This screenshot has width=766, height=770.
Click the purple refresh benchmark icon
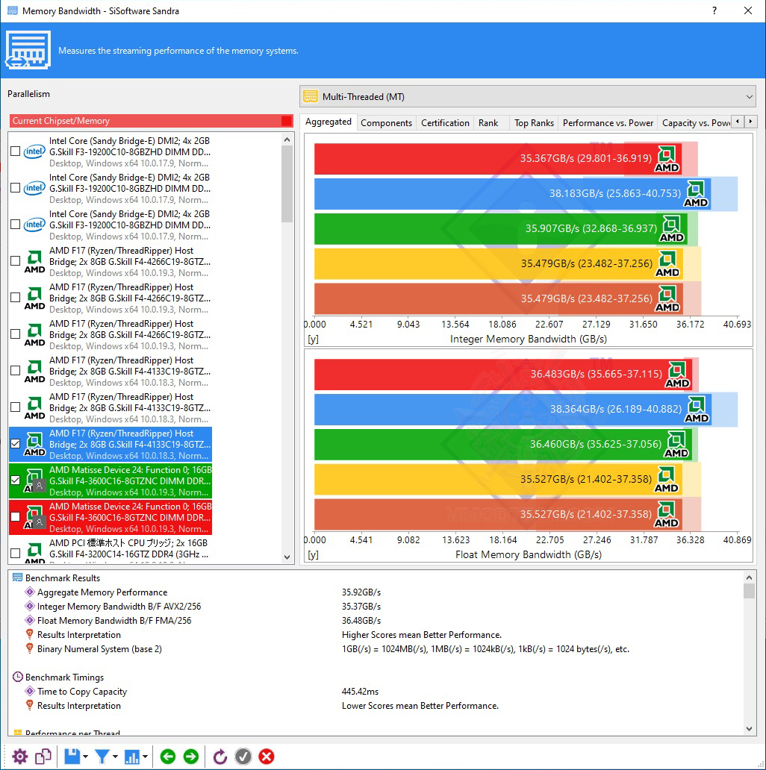(x=220, y=757)
